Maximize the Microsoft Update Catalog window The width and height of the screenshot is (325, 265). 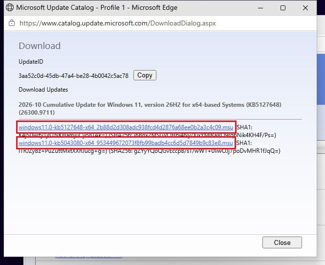point(282,8)
